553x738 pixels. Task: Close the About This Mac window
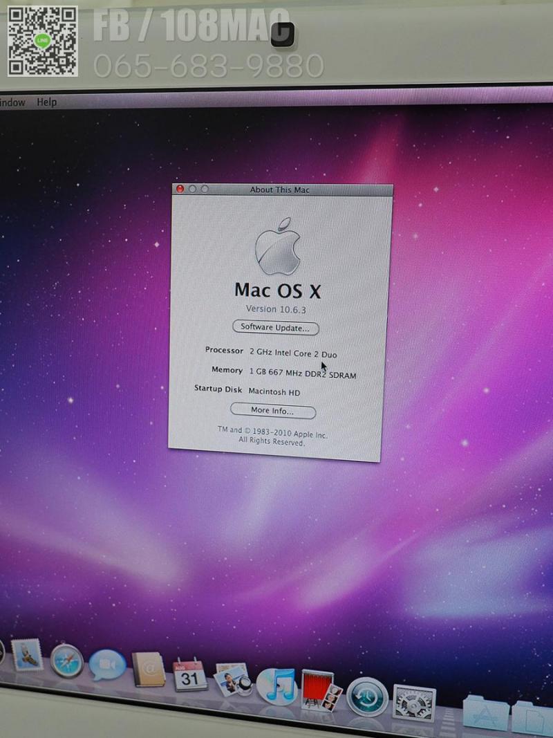[x=180, y=189]
